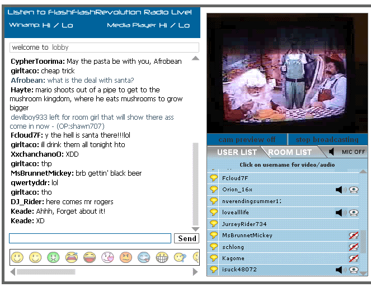Click right arrow of emoticon bar
The height and width of the screenshot is (287, 371).
click(x=195, y=272)
